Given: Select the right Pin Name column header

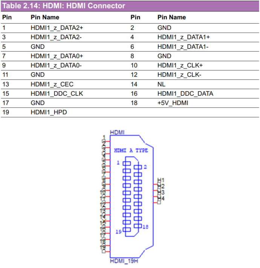Looking at the screenshot, I should 171,17.
